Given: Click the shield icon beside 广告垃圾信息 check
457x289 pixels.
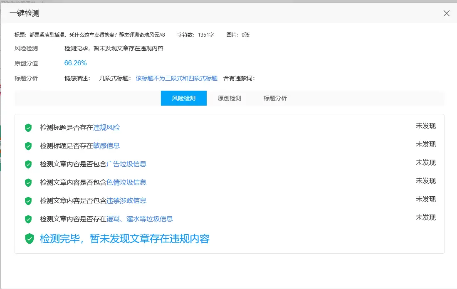Looking at the screenshot, I should 28,164.
